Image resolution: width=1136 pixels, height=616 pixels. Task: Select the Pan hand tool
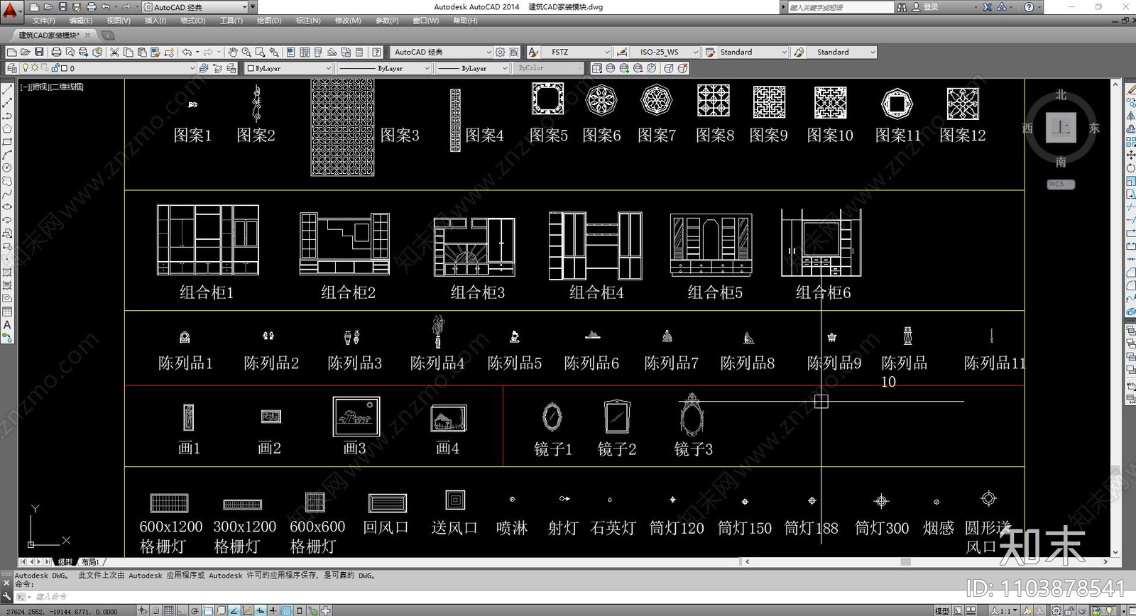(232, 52)
